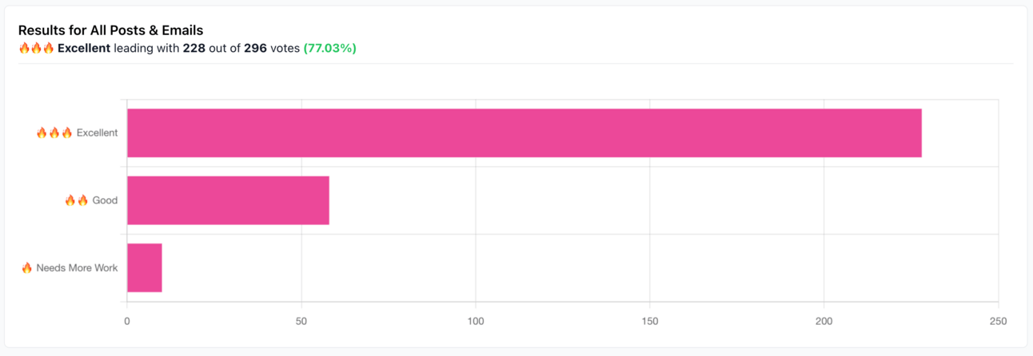Click the Good bar in the chart

(x=228, y=200)
